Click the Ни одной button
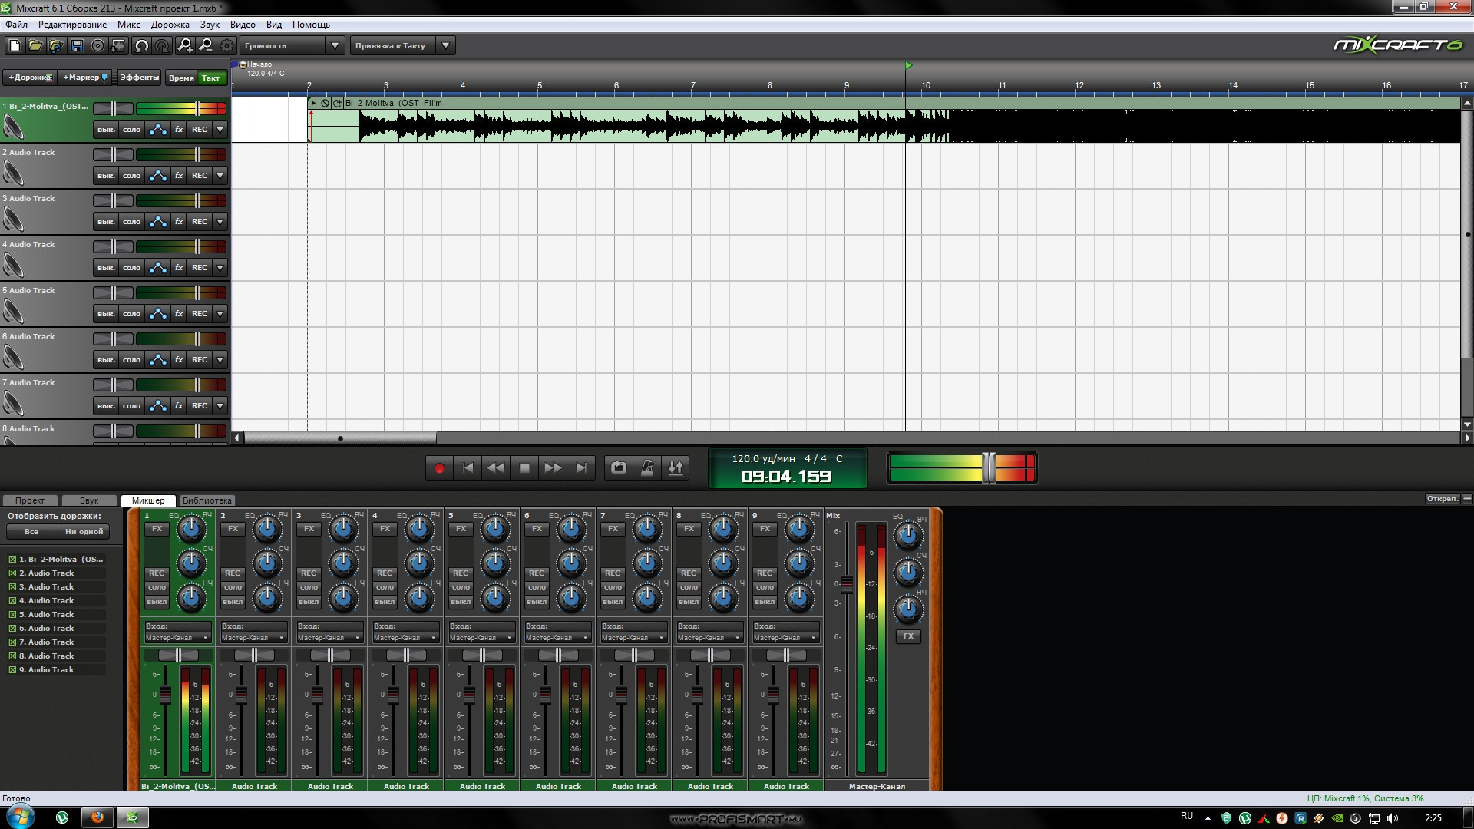Viewport: 1474px width, 829px height. [x=84, y=532]
